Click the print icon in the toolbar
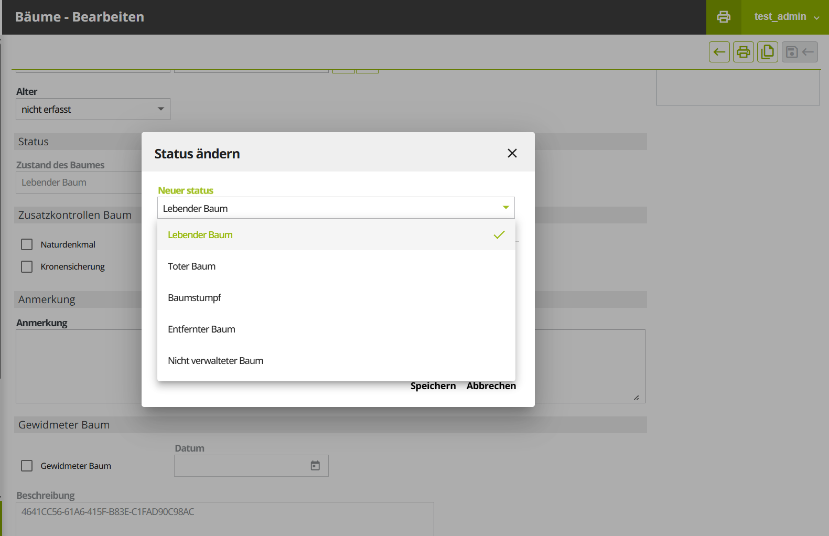The width and height of the screenshot is (829, 536). (x=744, y=52)
